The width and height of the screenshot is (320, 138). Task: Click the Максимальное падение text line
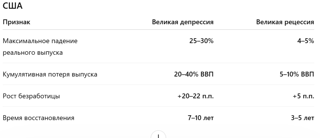click(40, 41)
